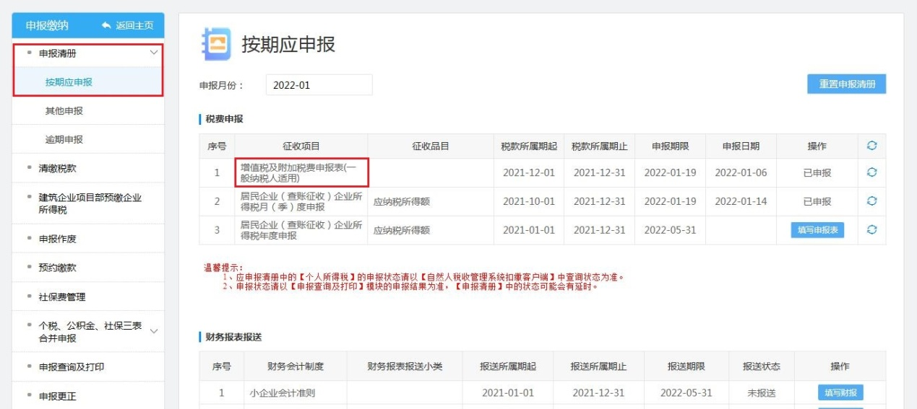Click 填写申报表 for the annual income tax
The height and width of the screenshot is (409, 917).
[x=817, y=230]
